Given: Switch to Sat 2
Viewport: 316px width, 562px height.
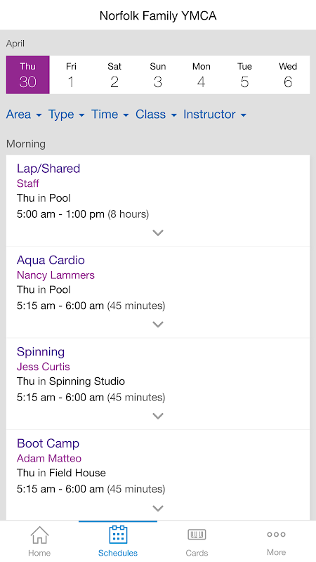Looking at the screenshot, I should pos(114,75).
